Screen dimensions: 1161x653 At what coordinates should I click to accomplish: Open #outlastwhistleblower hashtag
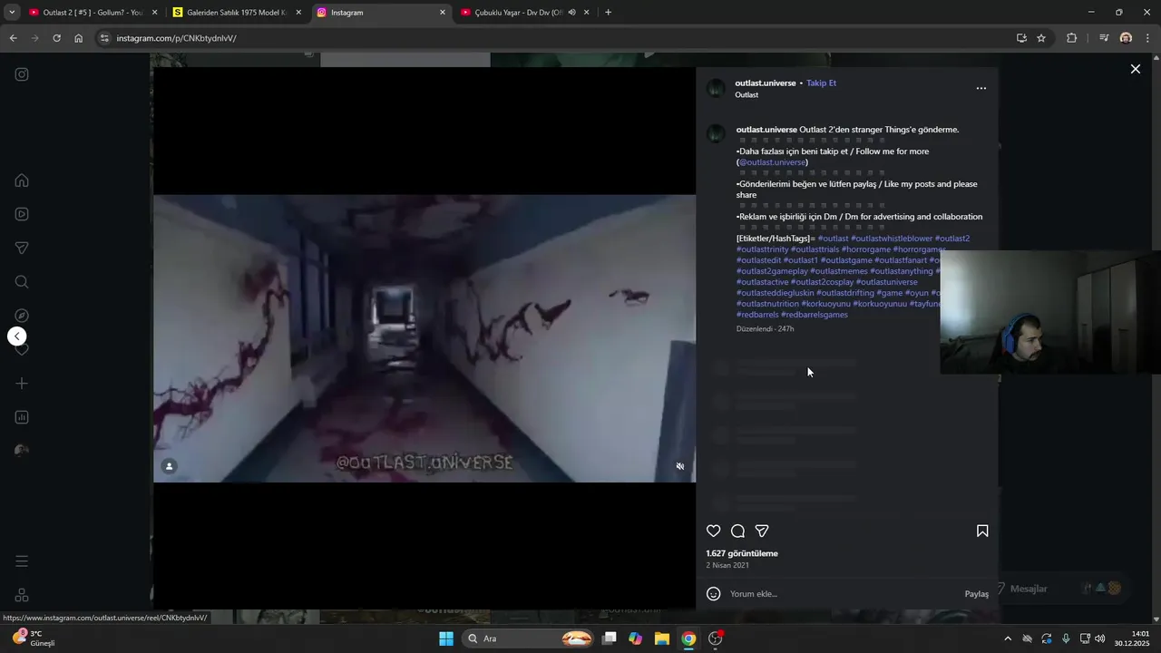(x=892, y=239)
